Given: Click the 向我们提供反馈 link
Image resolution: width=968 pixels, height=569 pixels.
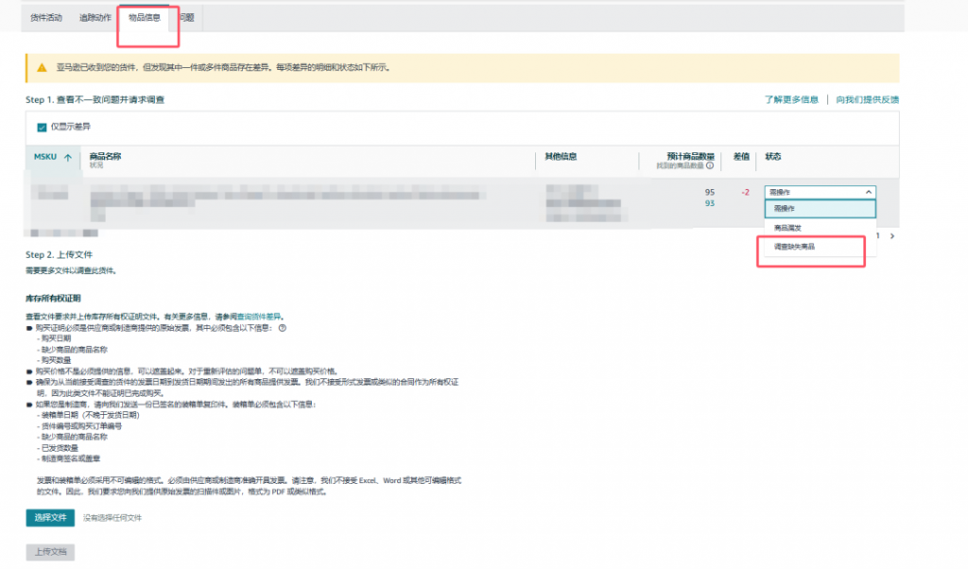Looking at the screenshot, I should 868,99.
